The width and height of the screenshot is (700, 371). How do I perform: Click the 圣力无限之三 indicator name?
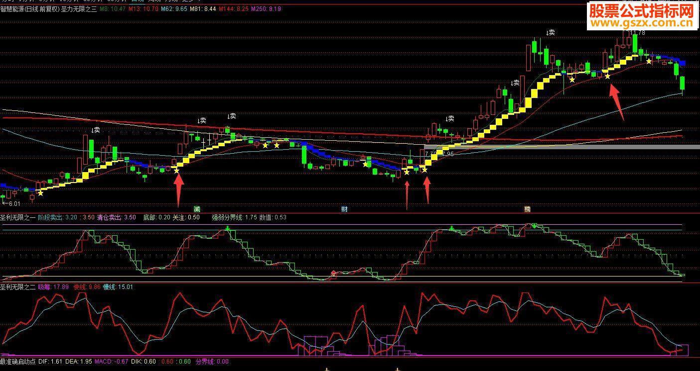(x=79, y=9)
